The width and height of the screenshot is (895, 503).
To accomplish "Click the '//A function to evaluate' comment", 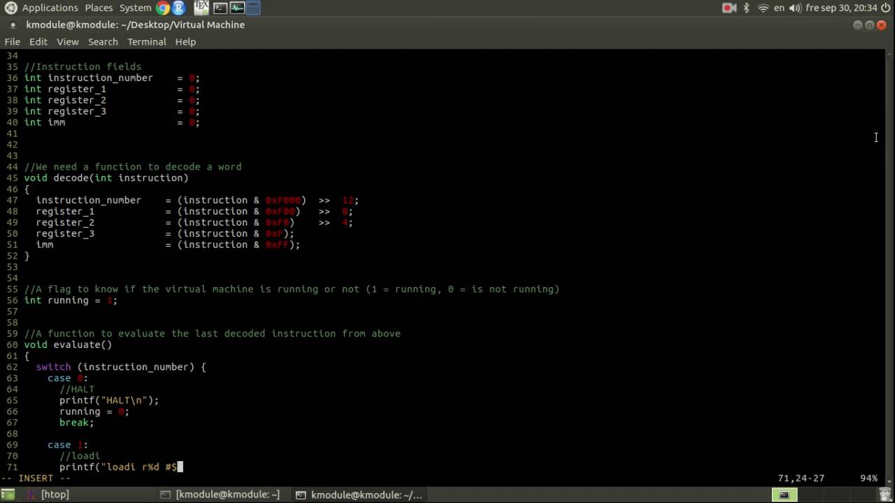I will pos(213,333).
